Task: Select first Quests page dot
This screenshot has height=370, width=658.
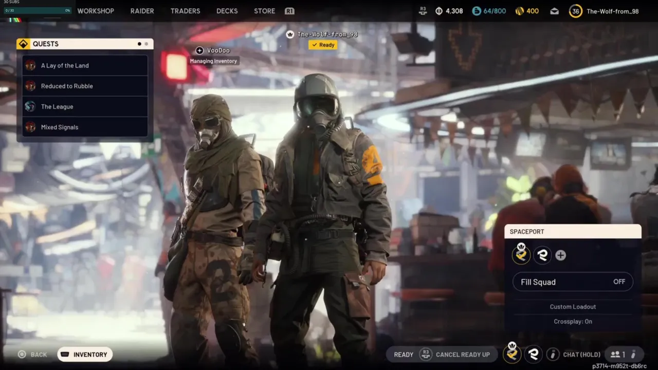Action: 139,44
